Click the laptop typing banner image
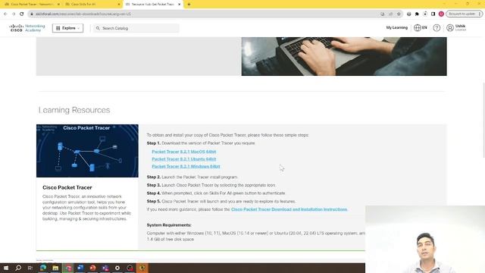485x273 pixels. pyautogui.click(x=344, y=56)
